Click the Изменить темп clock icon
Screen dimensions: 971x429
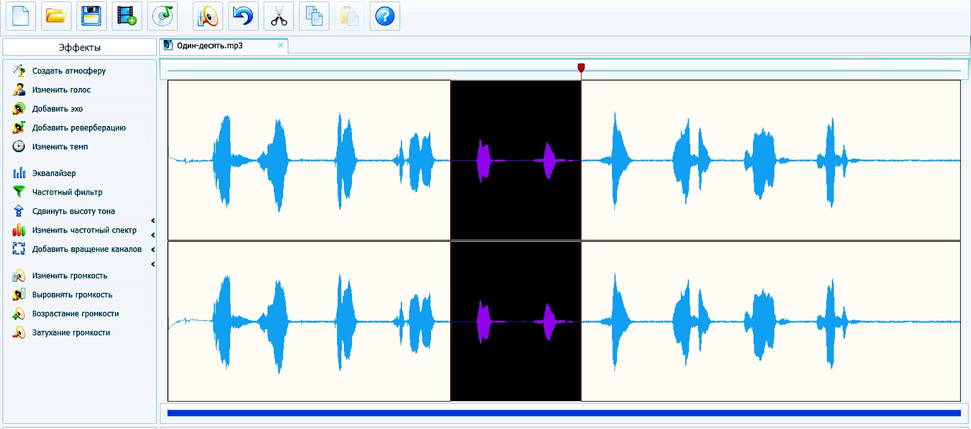pyautogui.click(x=19, y=146)
